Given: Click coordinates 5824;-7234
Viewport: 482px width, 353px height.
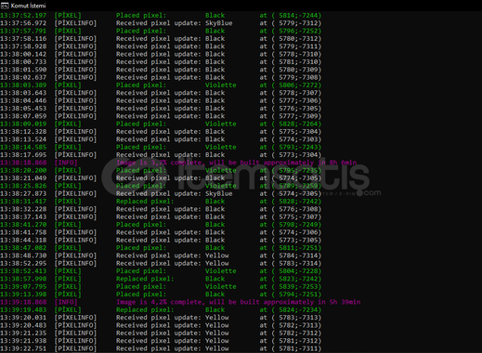Looking at the screenshot, I should [x=298, y=309].
